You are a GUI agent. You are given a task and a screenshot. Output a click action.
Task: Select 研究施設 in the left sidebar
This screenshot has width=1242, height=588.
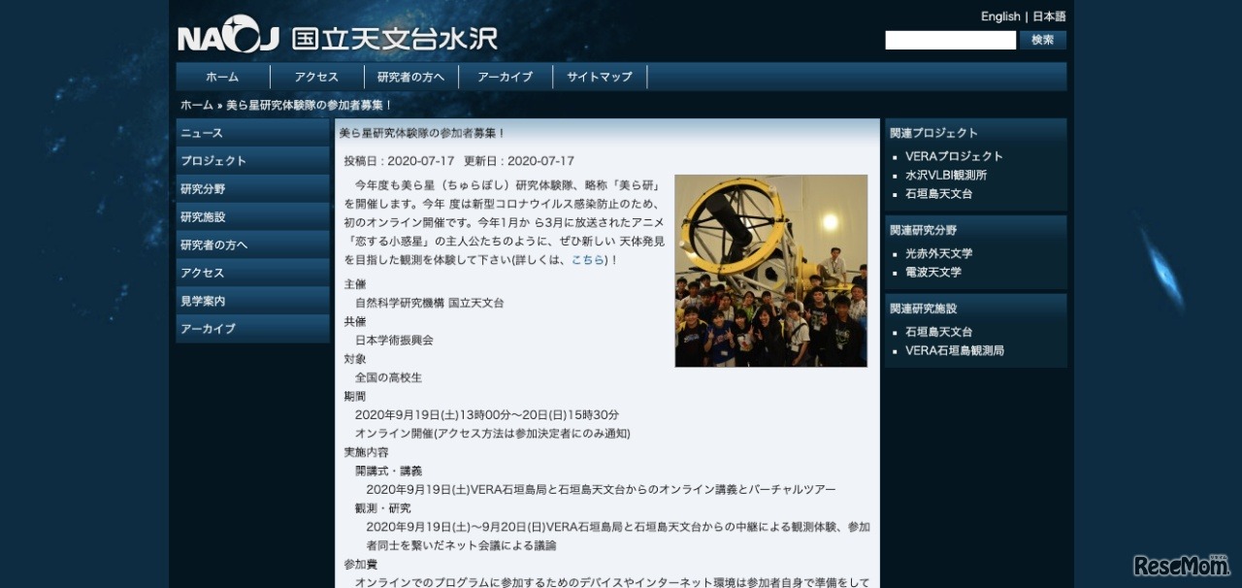(252, 216)
